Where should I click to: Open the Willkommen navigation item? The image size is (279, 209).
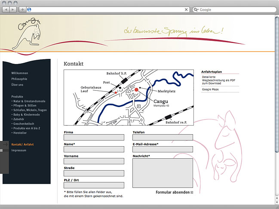[x=20, y=73]
